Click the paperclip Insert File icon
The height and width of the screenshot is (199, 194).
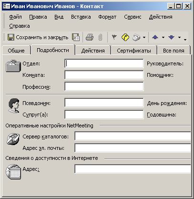click(x=101, y=37)
